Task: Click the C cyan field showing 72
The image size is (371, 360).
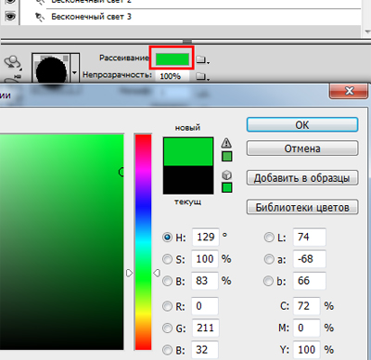Action: click(x=307, y=306)
